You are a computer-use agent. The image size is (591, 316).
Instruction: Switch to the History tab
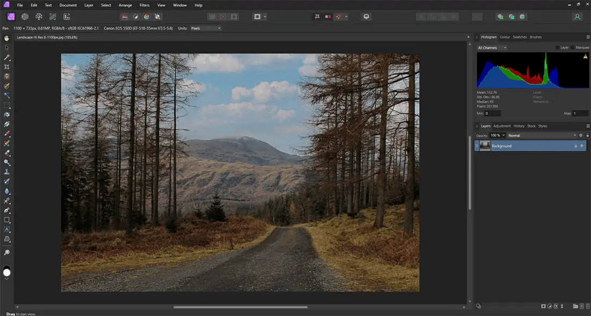point(519,126)
